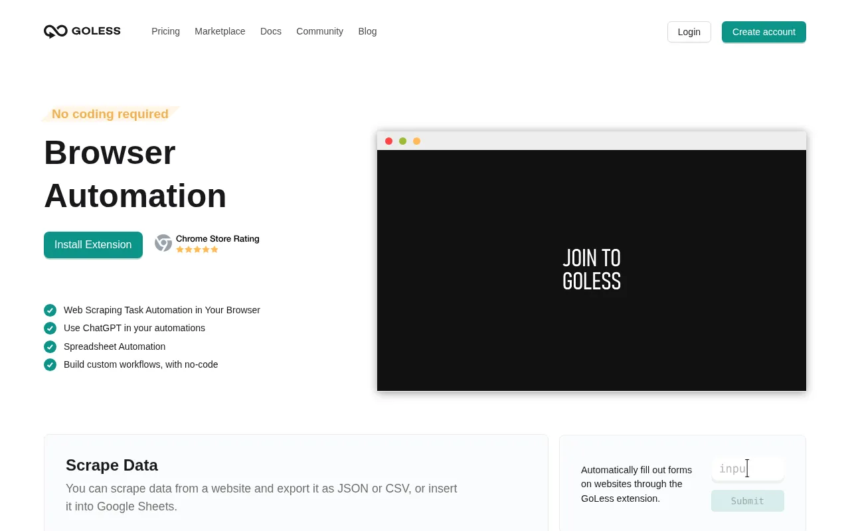Click the demo input field
This screenshot has height=531, width=850.
coord(748,469)
